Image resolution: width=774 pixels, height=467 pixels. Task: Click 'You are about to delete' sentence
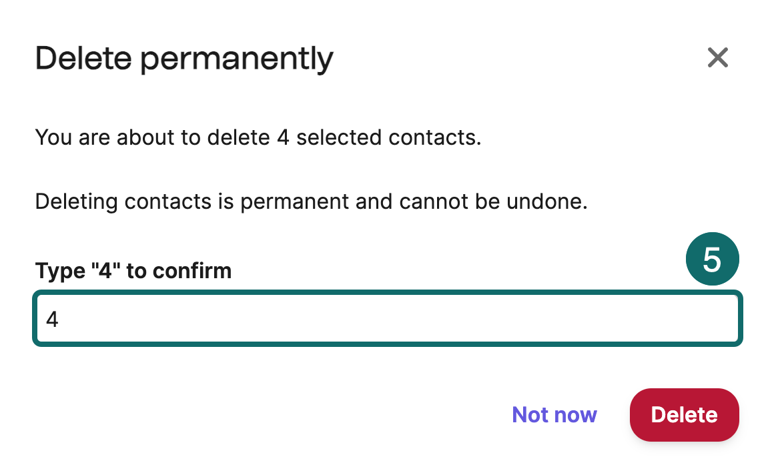153,138
